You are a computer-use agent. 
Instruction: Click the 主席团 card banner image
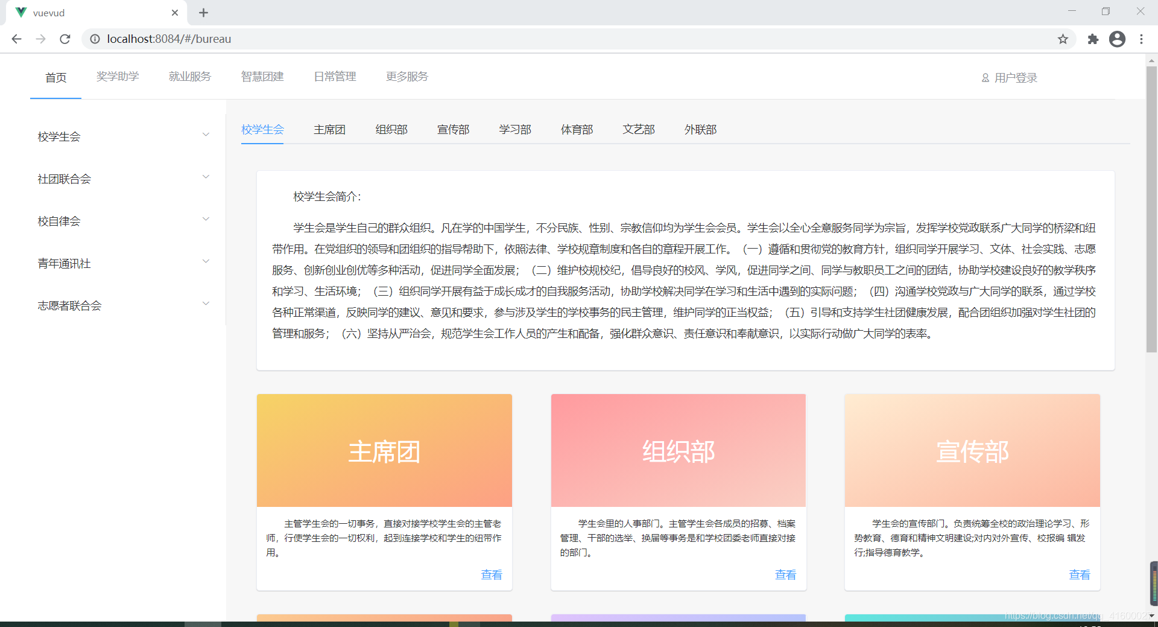384,450
